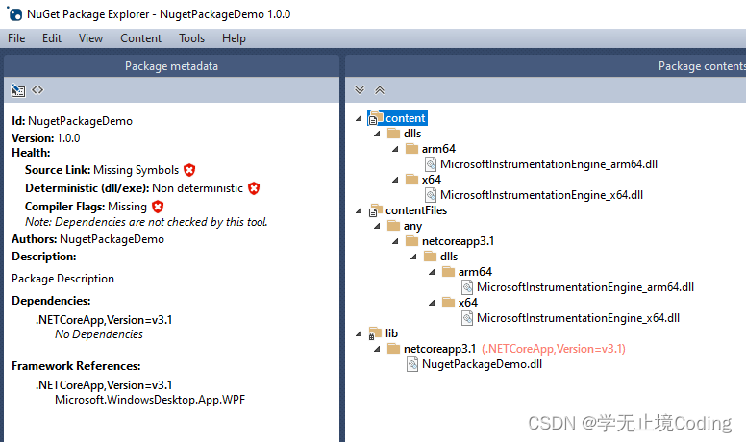The image size is (746, 442).
Task: Open the View menu
Action: point(91,38)
